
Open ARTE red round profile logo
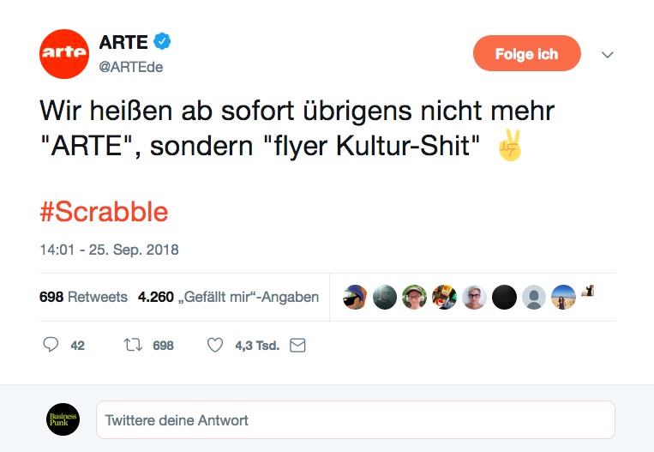click(64, 54)
